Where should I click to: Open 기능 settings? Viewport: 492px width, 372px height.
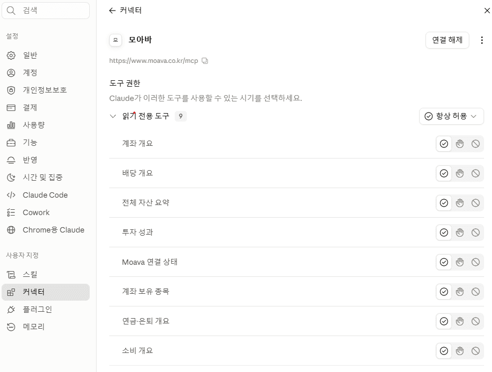pyautogui.click(x=46, y=143)
